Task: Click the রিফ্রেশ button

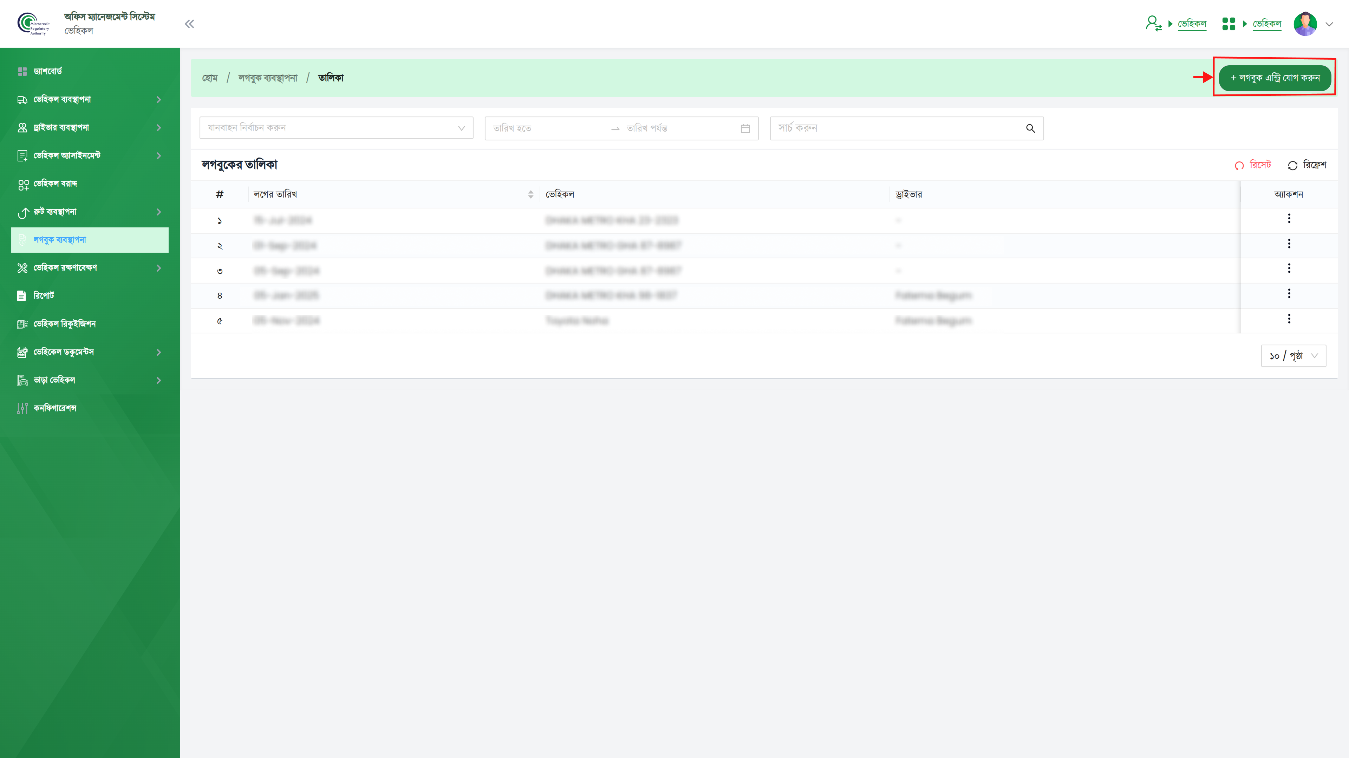Action: (x=1307, y=165)
